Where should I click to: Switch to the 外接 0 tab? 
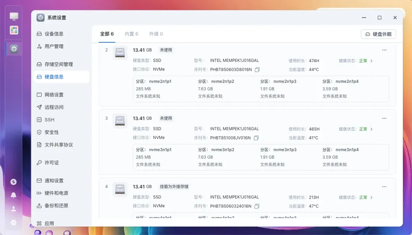[x=156, y=34]
